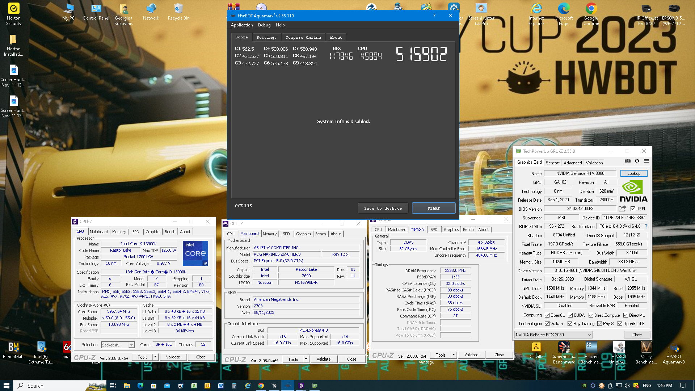This screenshot has width=695, height=391.
Task: Select the Superposition Benchmark desktop icon
Action: click(x=564, y=353)
